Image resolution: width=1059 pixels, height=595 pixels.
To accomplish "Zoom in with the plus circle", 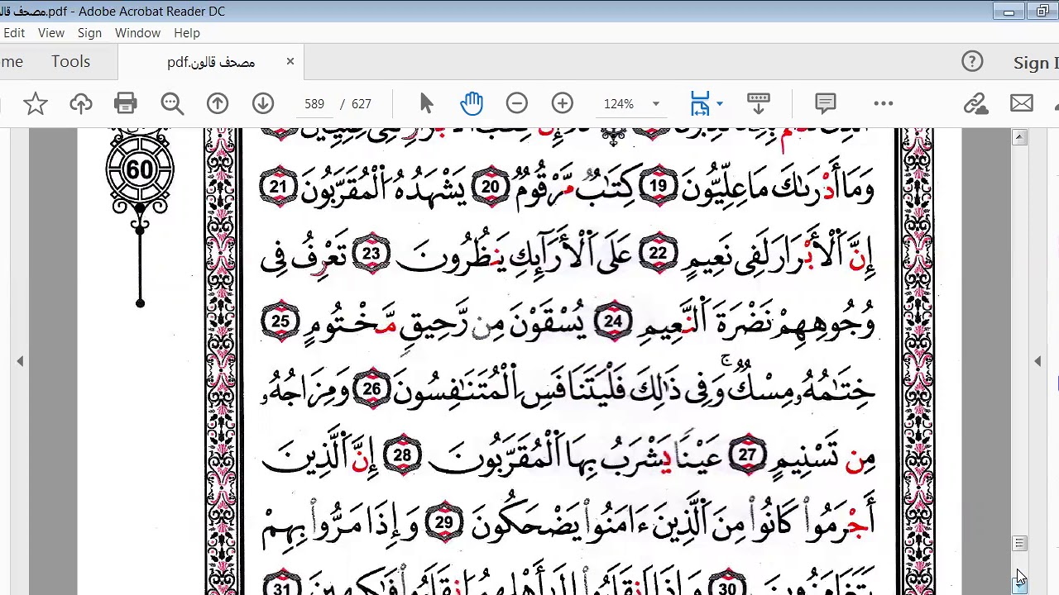I will 563,103.
